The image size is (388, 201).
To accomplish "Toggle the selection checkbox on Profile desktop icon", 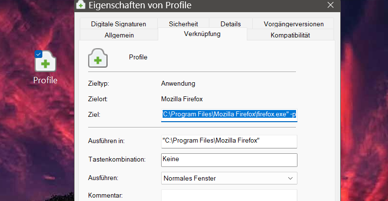I will (38, 54).
